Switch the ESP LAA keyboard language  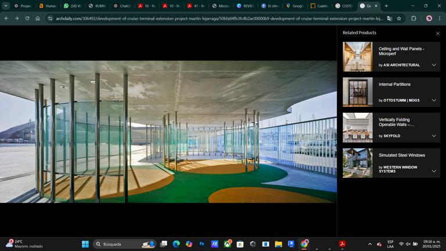(x=390, y=244)
